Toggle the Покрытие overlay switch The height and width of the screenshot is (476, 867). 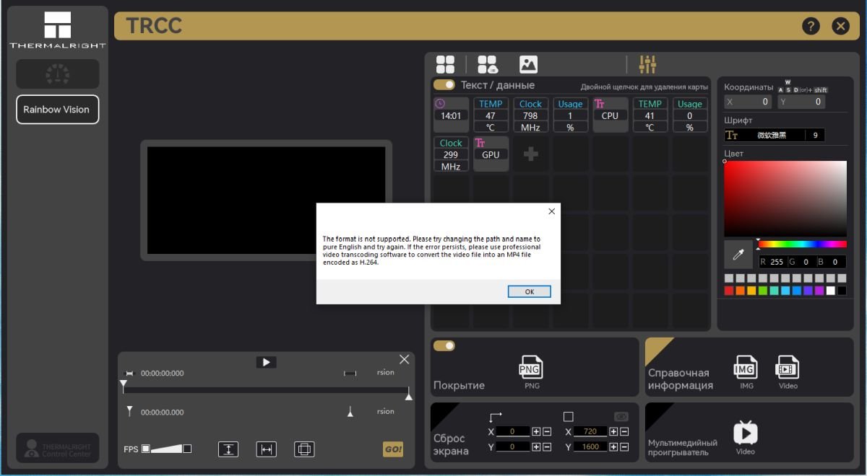444,346
